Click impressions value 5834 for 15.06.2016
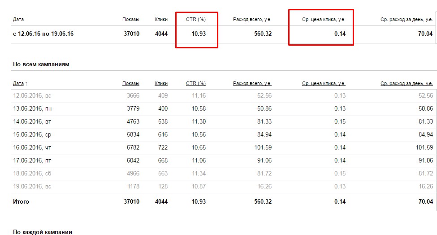437x235 pixels. [133, 134]
